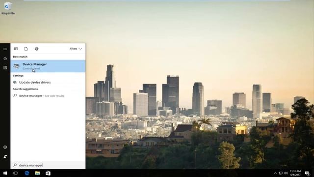Open the hamburger menu in search panel

click(5, 49)
